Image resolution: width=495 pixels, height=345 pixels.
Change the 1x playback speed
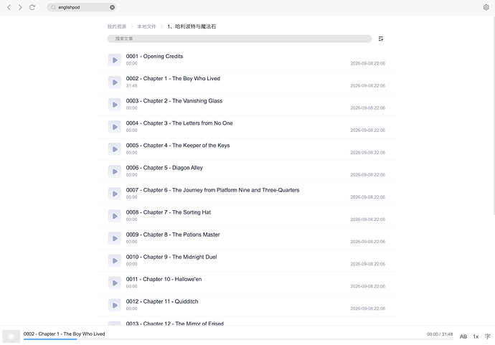476,337
